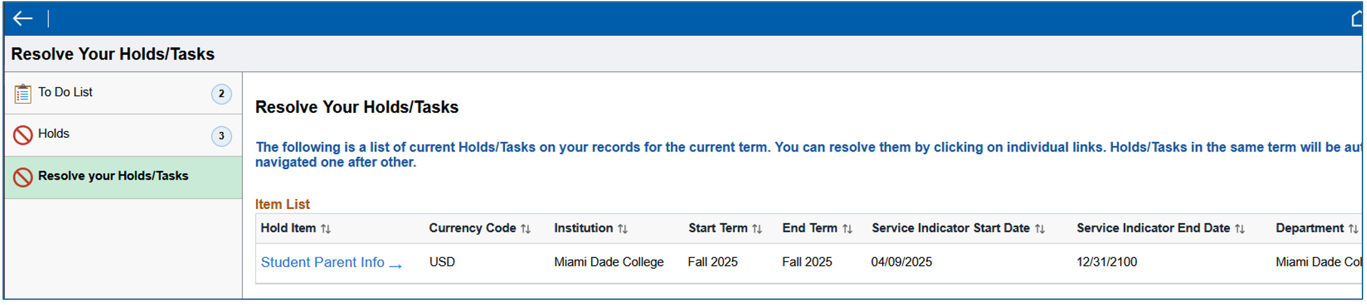Sort by Department column

(1353, 229)
